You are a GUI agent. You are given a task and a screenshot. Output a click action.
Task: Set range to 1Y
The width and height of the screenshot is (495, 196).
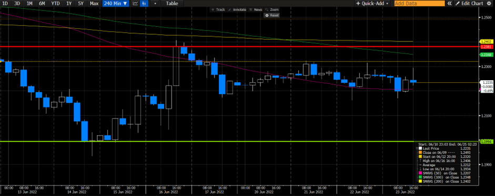pos(68,4)
